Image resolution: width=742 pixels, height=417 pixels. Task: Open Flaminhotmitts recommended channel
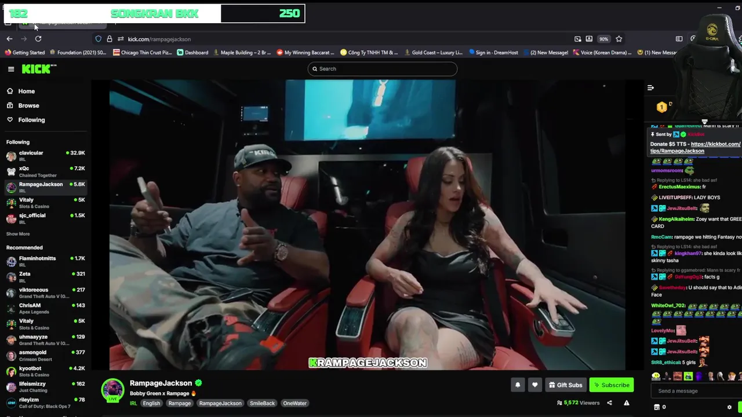[x=45, y=261]
